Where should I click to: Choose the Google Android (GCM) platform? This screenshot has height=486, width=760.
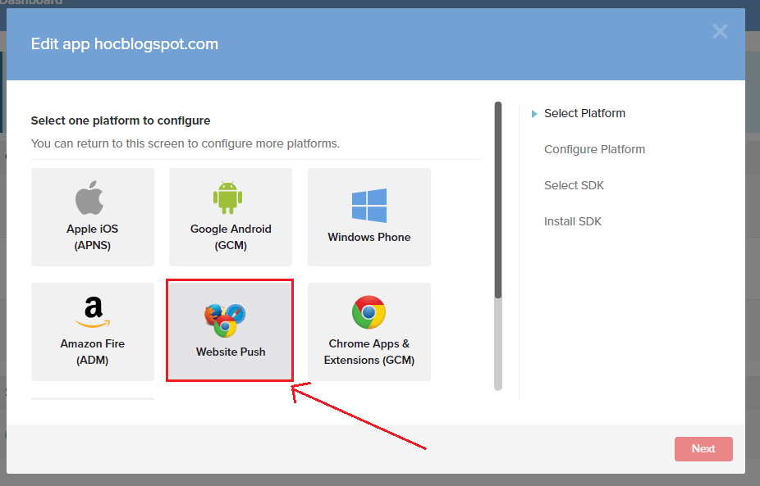[x=231, y=217]
